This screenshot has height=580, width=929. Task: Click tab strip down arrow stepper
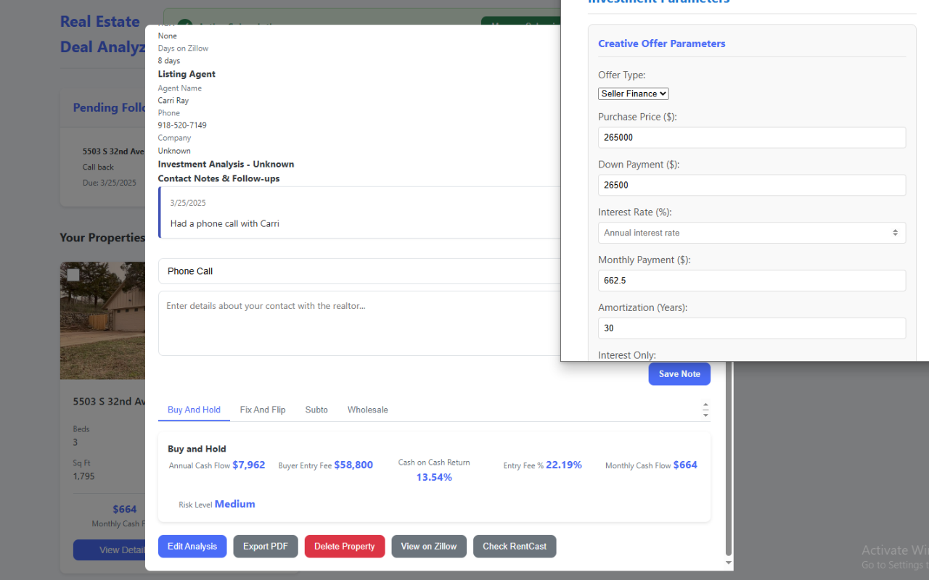[x=705, y=415]
